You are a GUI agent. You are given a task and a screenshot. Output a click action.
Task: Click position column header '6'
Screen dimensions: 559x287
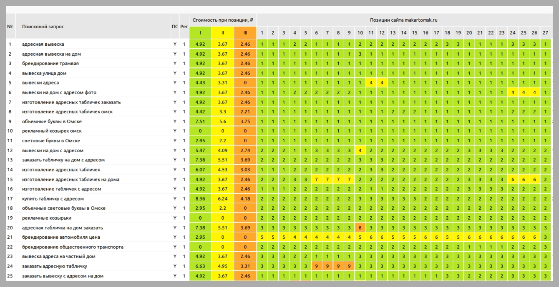coord(316,33)
